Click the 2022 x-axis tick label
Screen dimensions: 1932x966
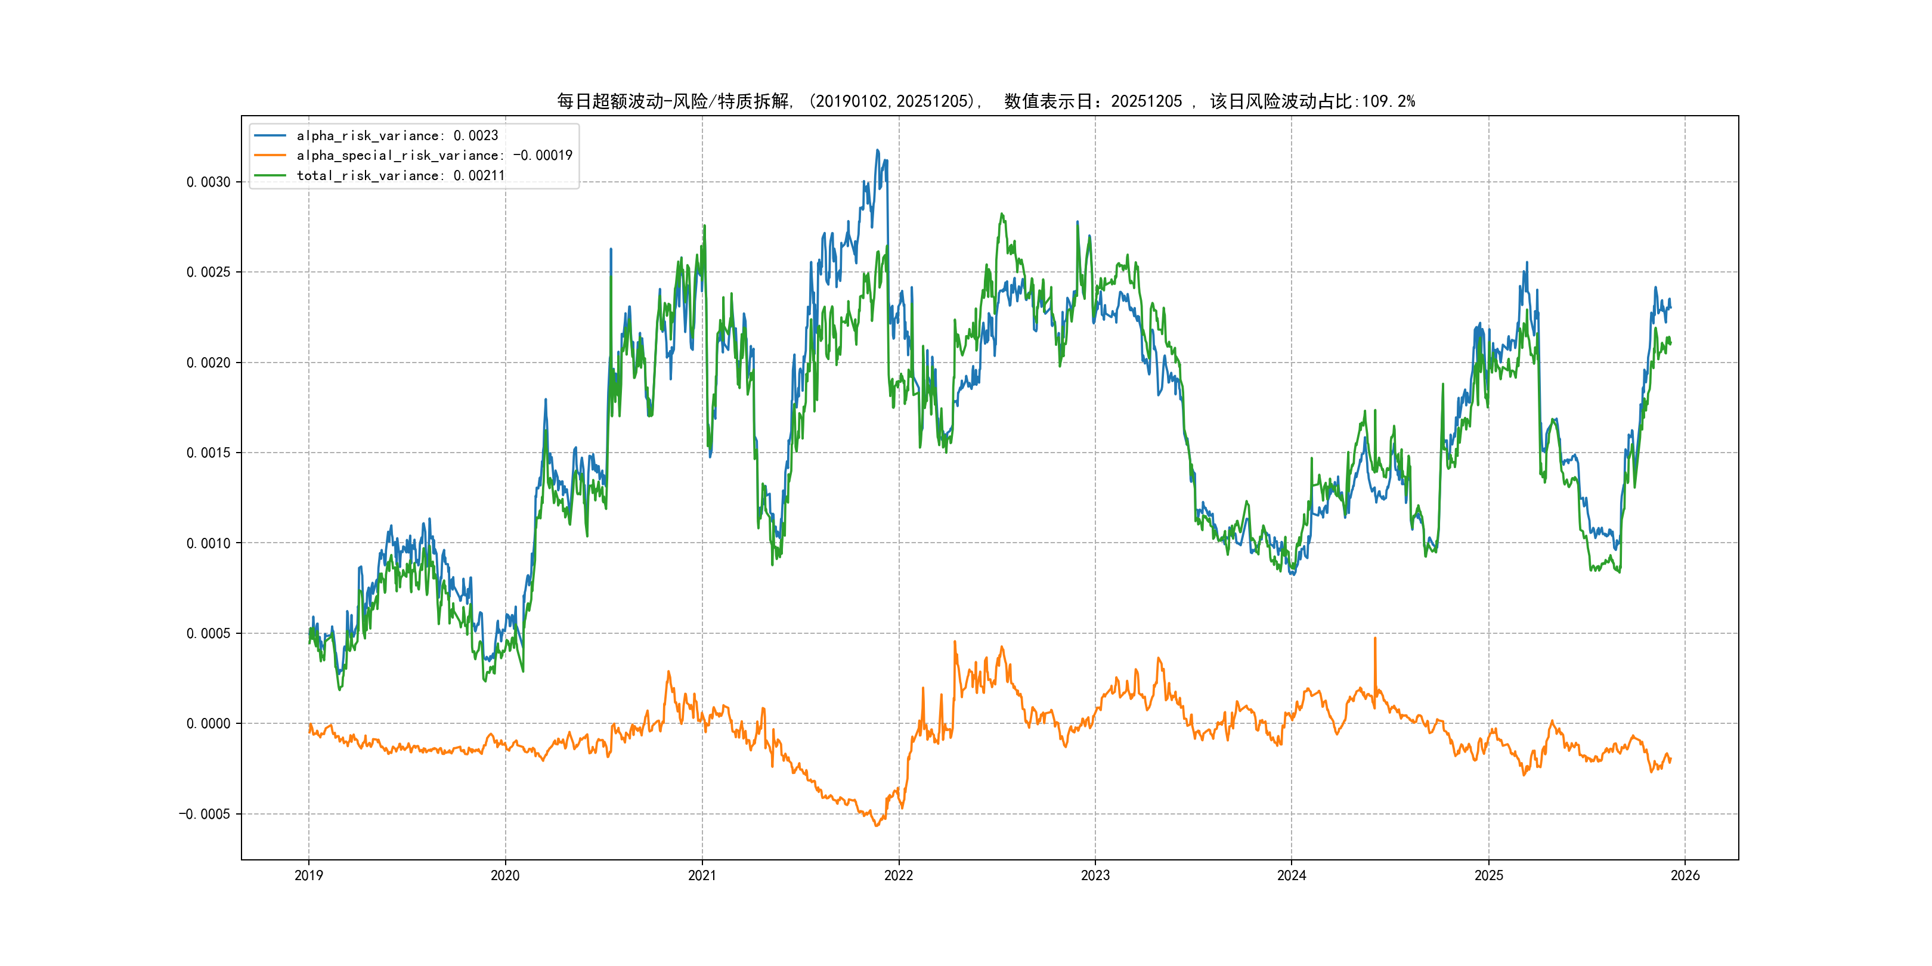[x=899, y=875]
